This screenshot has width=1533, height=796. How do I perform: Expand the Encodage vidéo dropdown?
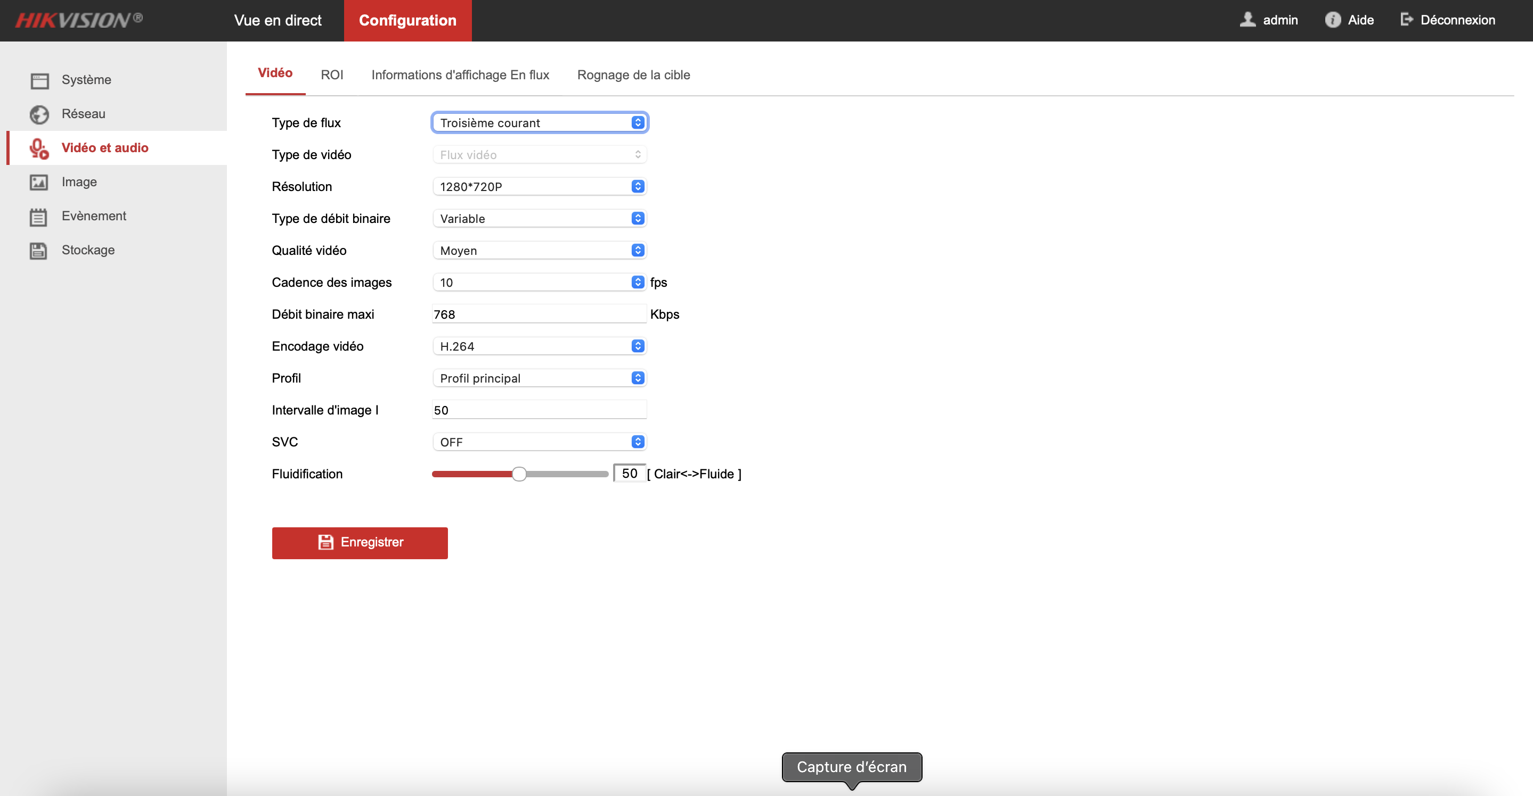(x=638, y=346)
